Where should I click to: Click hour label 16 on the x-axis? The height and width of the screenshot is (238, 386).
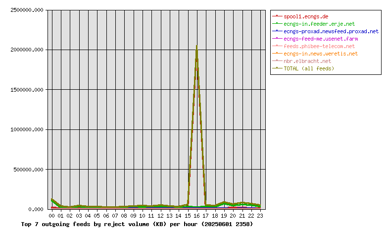[x=196, y=216]
